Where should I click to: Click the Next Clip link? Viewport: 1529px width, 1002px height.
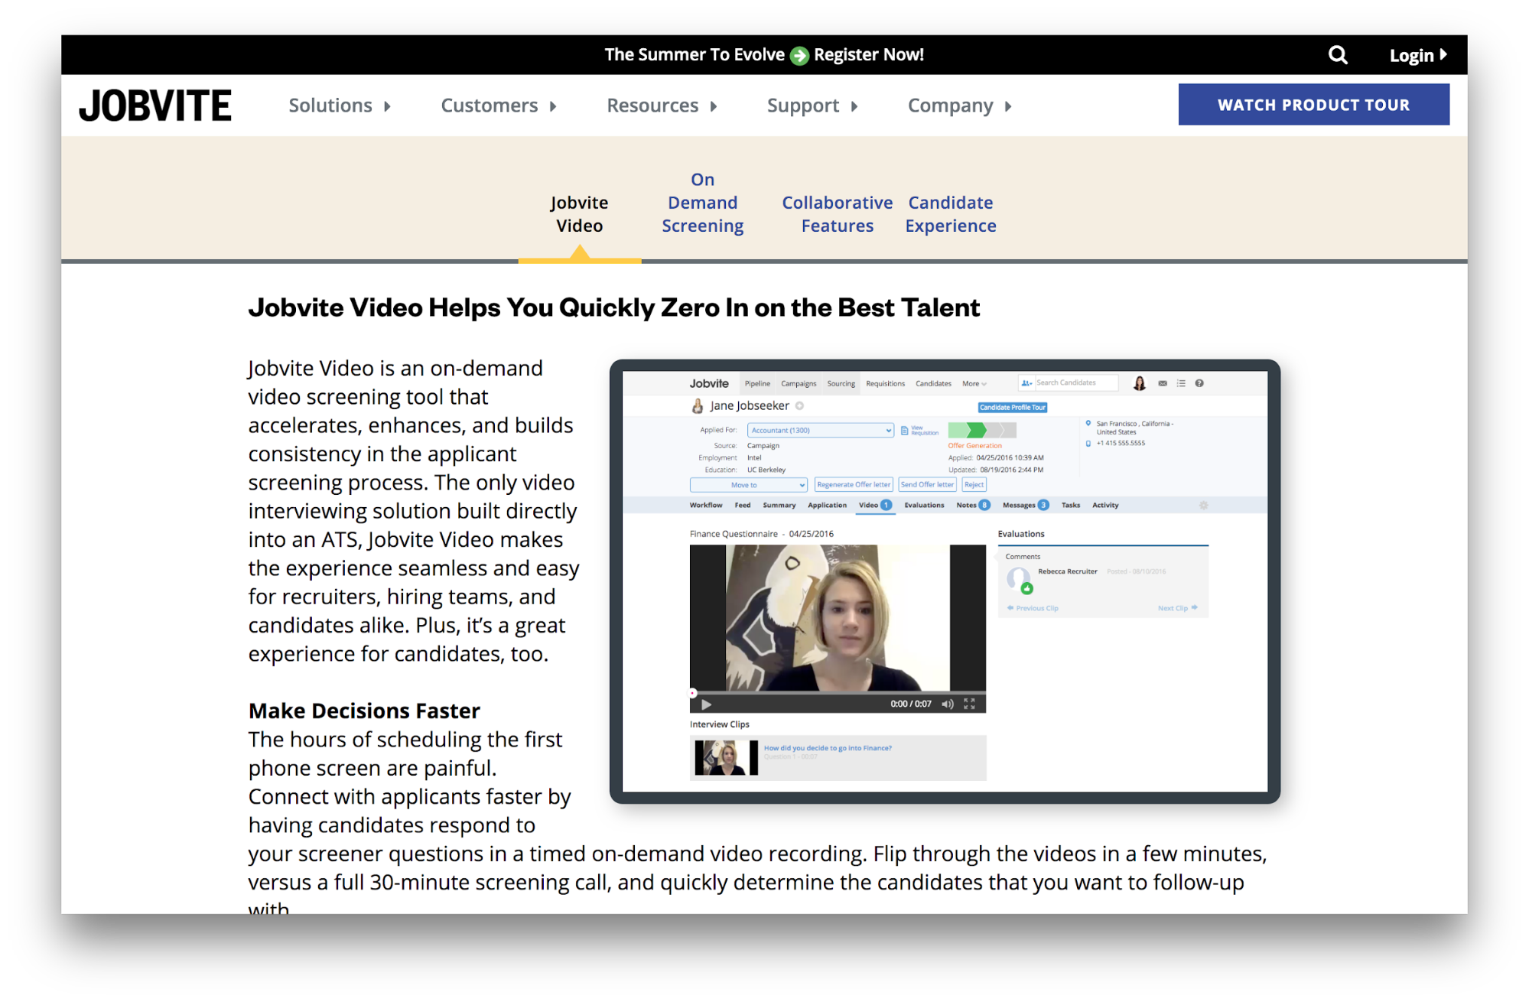pos(1177,609)
